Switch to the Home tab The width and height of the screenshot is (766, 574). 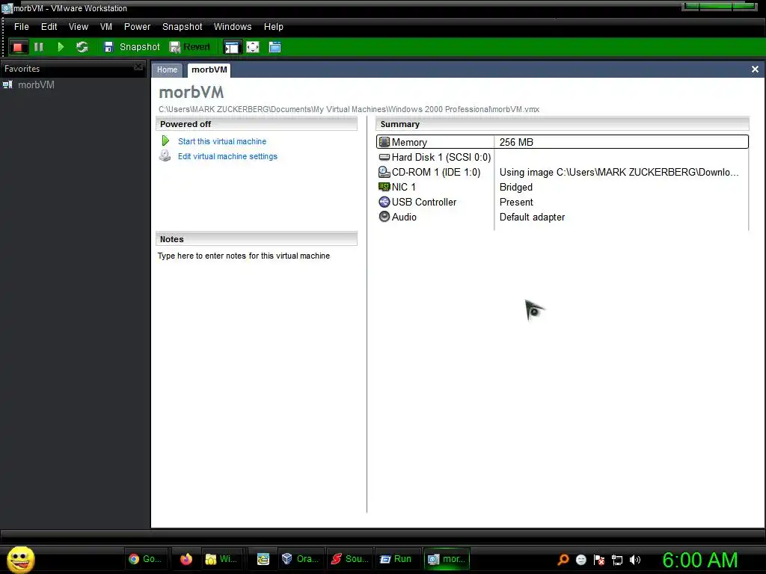[167, 70]
